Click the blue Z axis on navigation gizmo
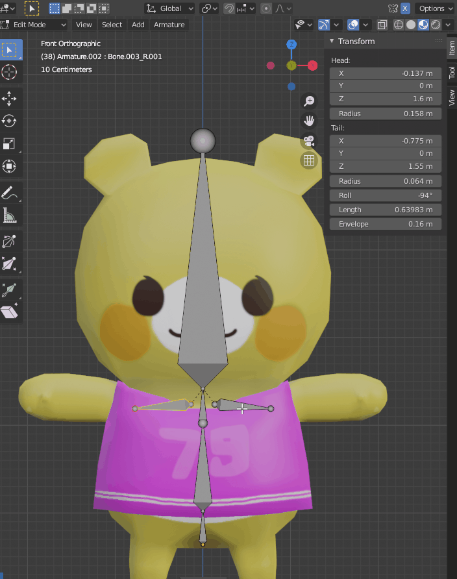This screenshot has height=579, width=457. 291,45
